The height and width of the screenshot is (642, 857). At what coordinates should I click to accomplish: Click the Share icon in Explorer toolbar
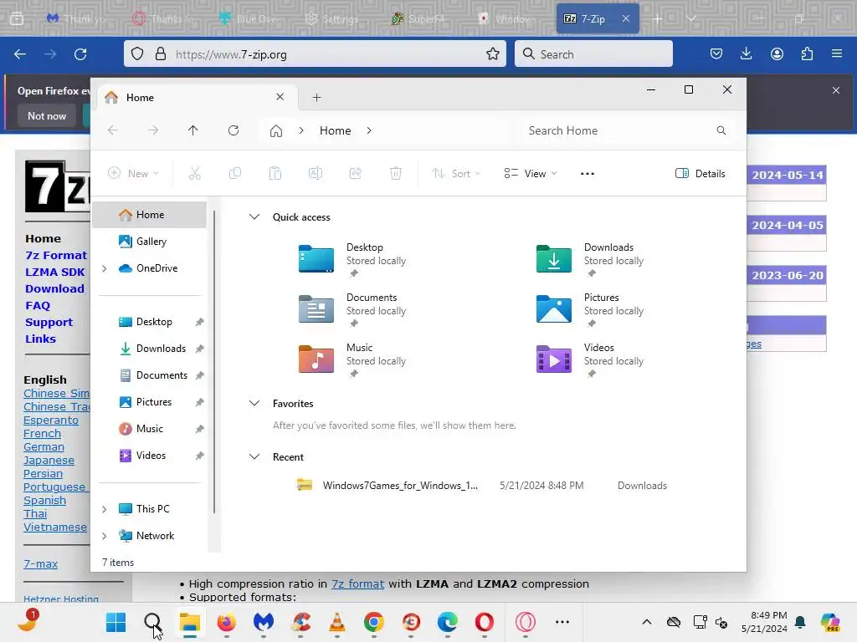(x=355, y=174)
